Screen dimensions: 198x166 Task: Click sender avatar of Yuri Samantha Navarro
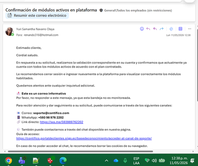10,32
